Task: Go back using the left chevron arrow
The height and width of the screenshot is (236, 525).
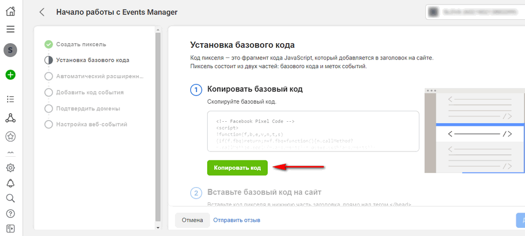Action: point(42,12)
